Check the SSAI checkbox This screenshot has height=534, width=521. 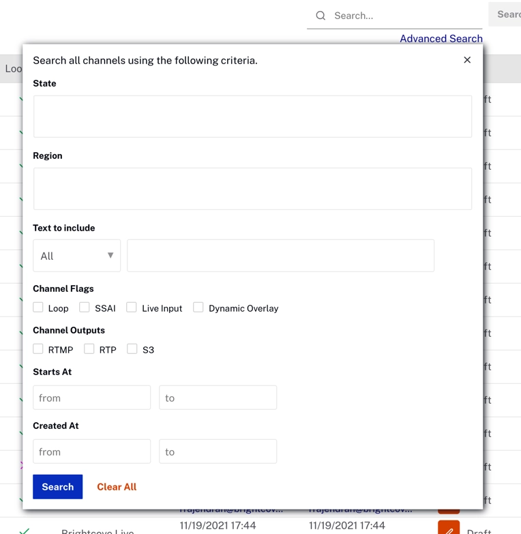[x=85, y=308]
